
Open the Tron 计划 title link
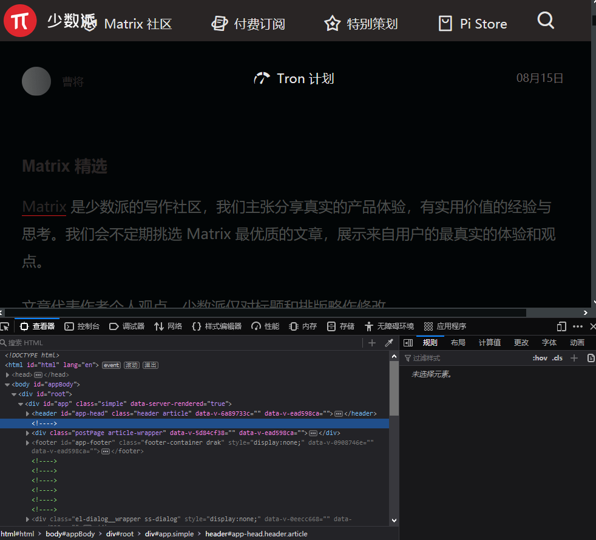294,79
